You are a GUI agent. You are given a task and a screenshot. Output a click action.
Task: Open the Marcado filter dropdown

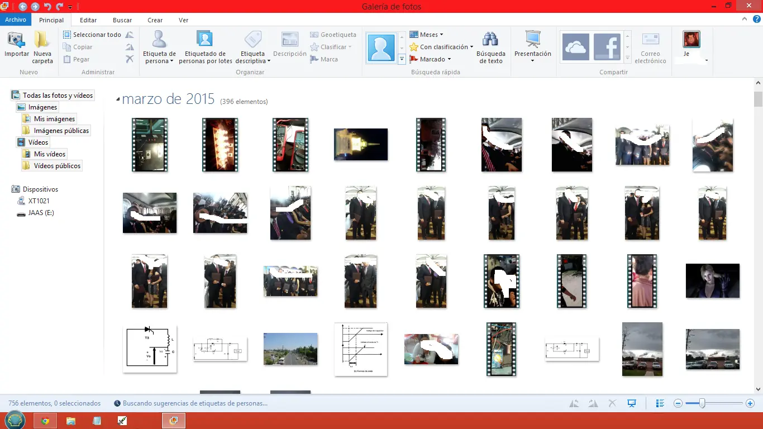click(x=430, y=59)
